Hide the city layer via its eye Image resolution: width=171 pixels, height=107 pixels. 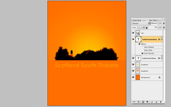point(133,33)
